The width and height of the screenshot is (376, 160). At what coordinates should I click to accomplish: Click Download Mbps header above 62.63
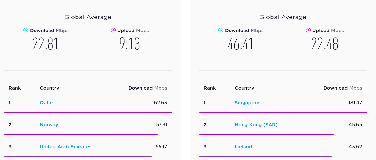pyautogui.click(x=147, y=88)
